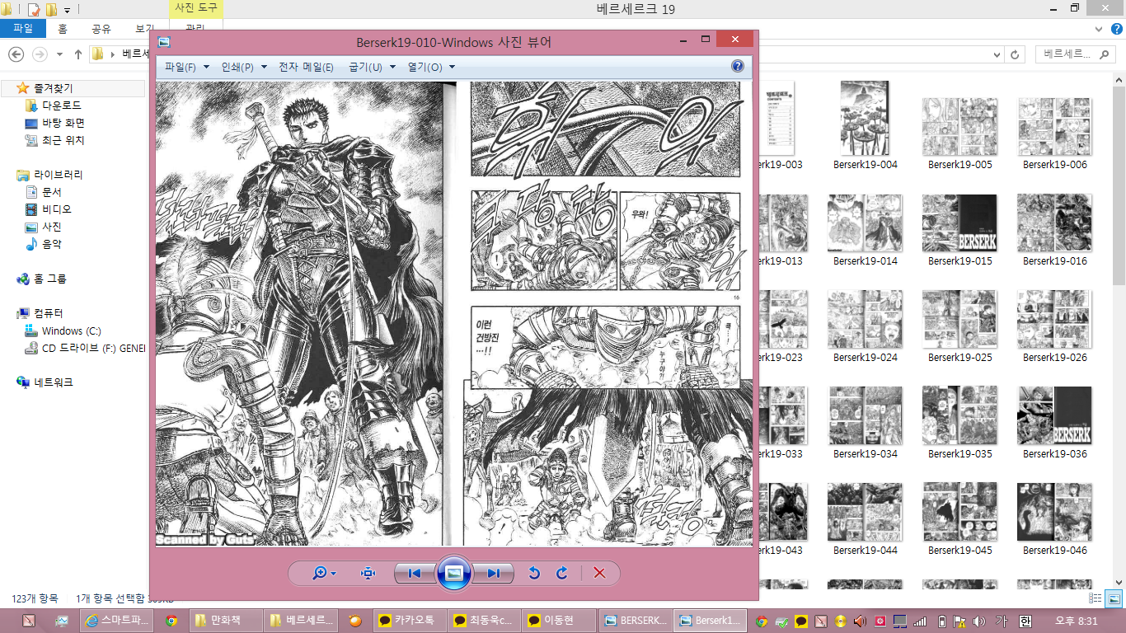This screenshot has height=633, width=1126.
Task: Click the zoom magnifier in Photo Viewer
Action: click(x=321, y=574)
